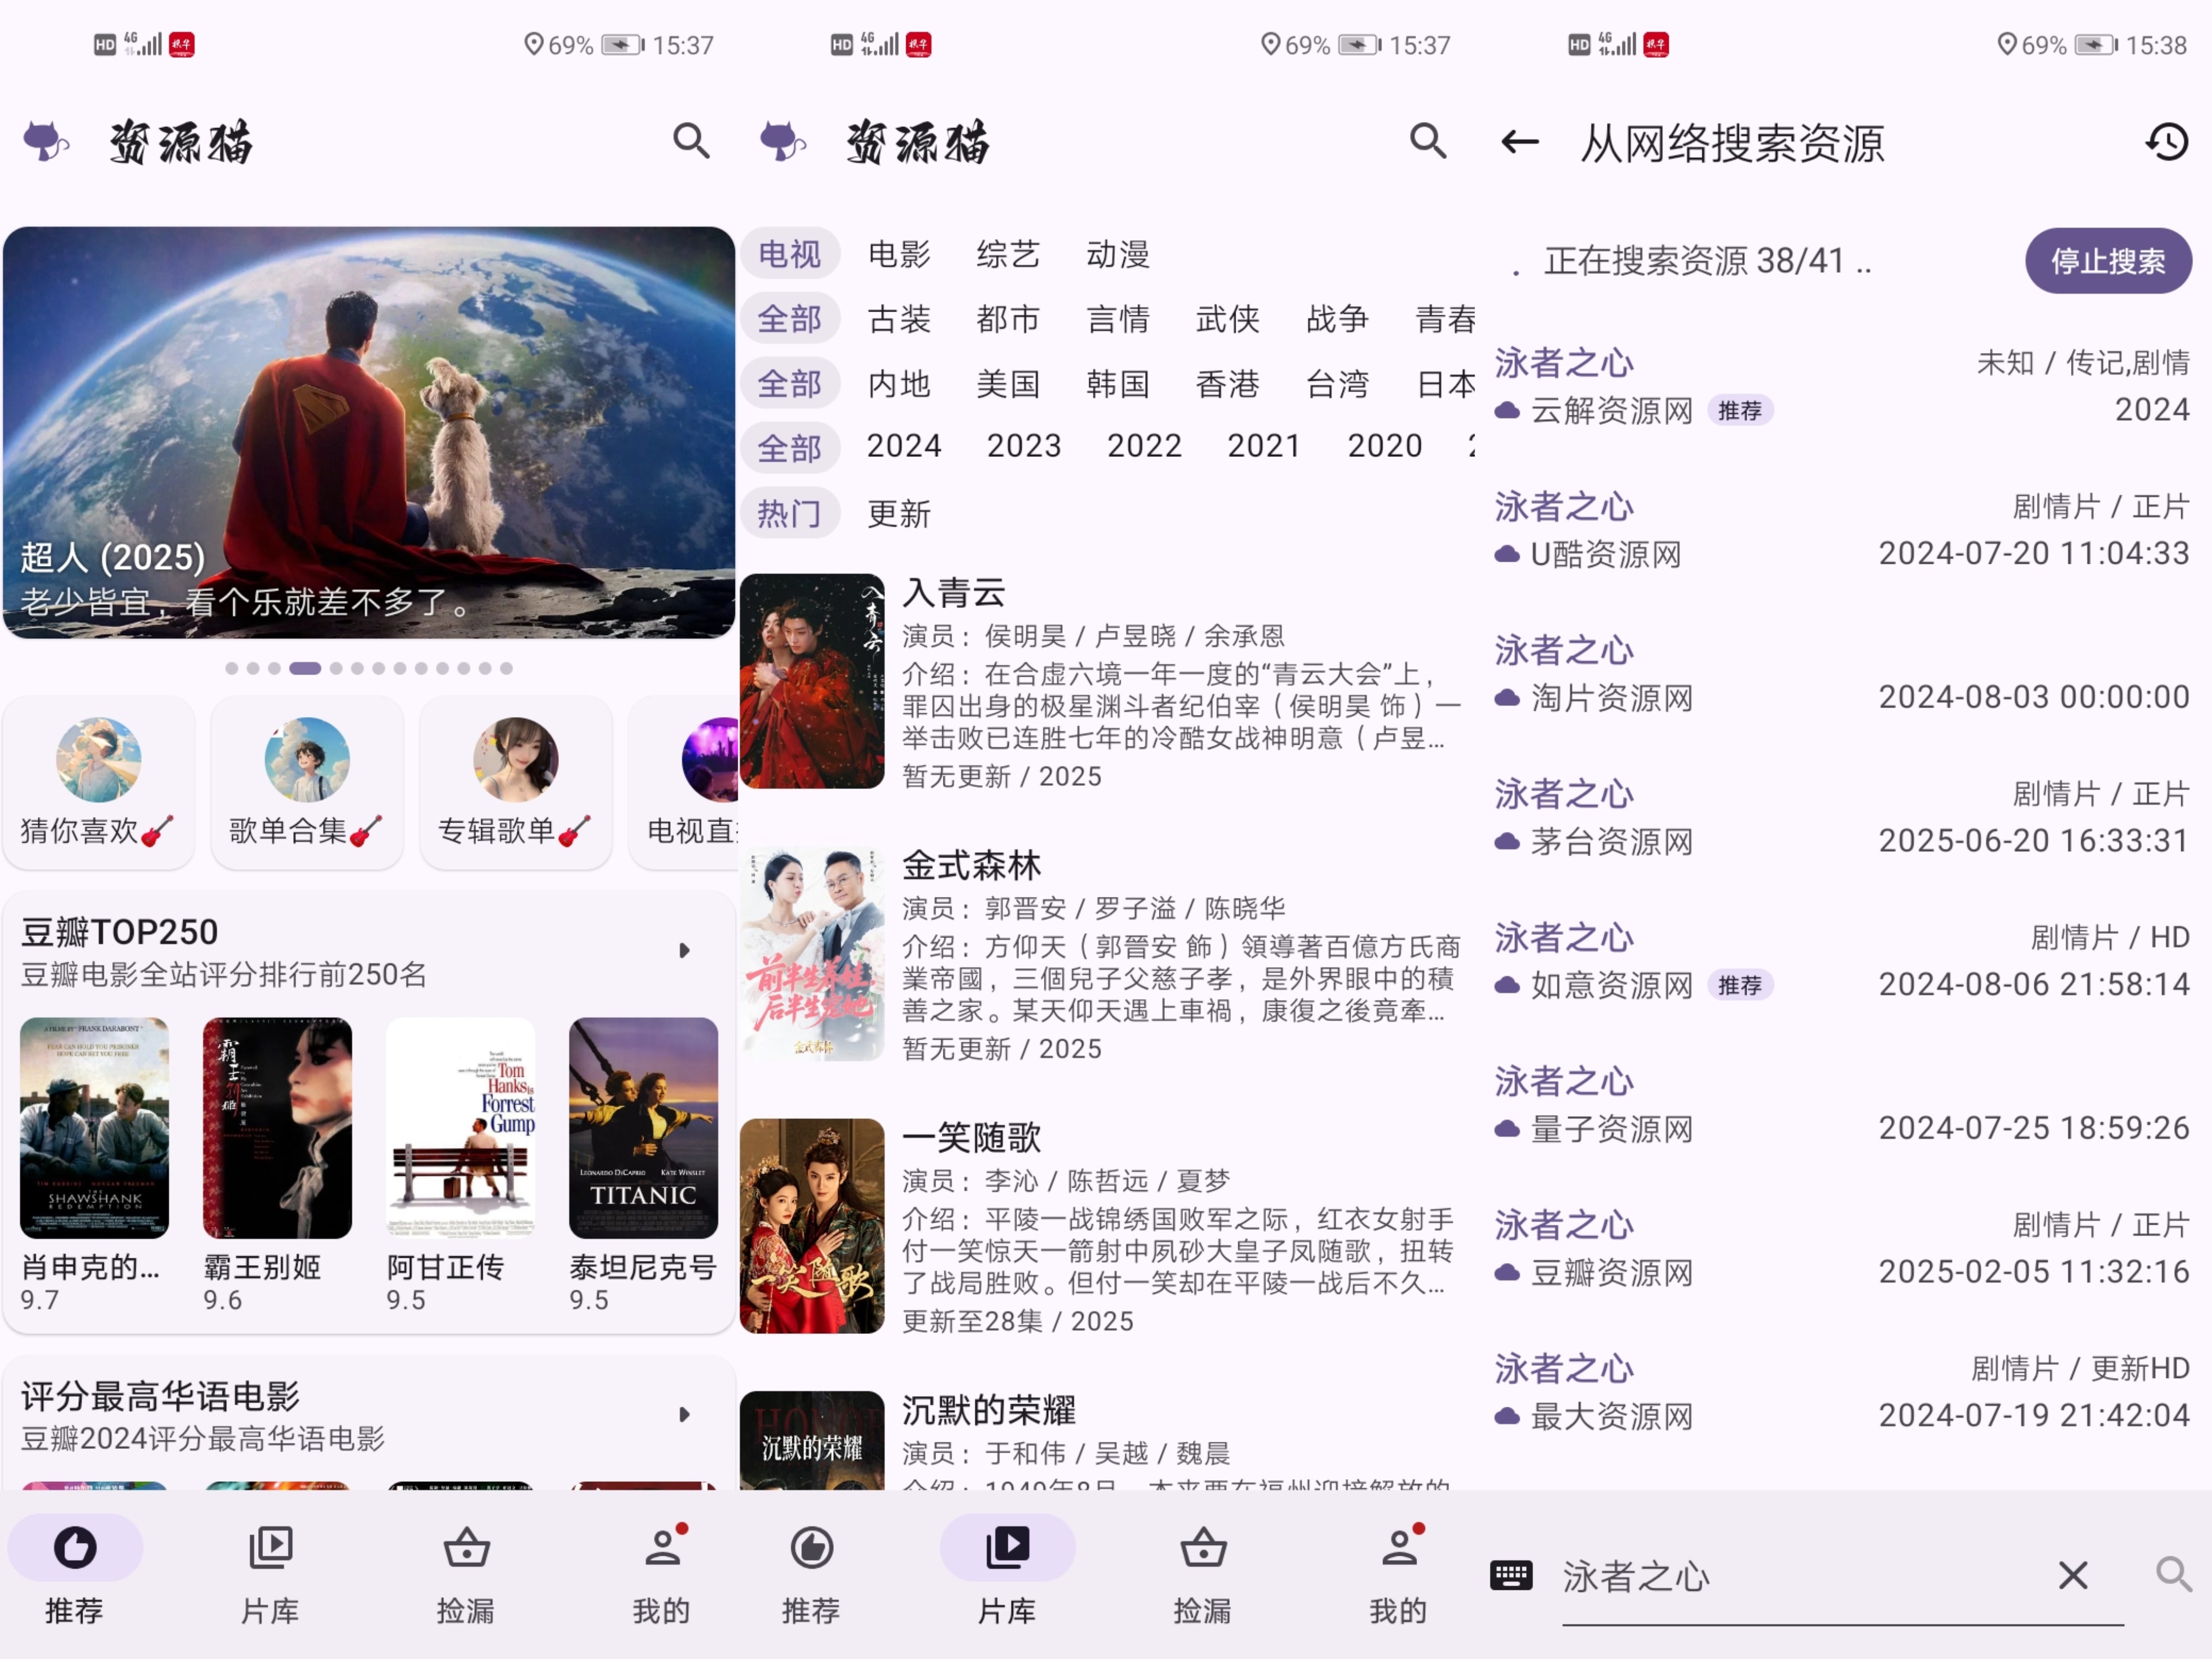Open 我的 profile icon in middle screen
The height and width of the screenshot is (1659, 2212).
pyautogui.click(x=1400, y=1548)
